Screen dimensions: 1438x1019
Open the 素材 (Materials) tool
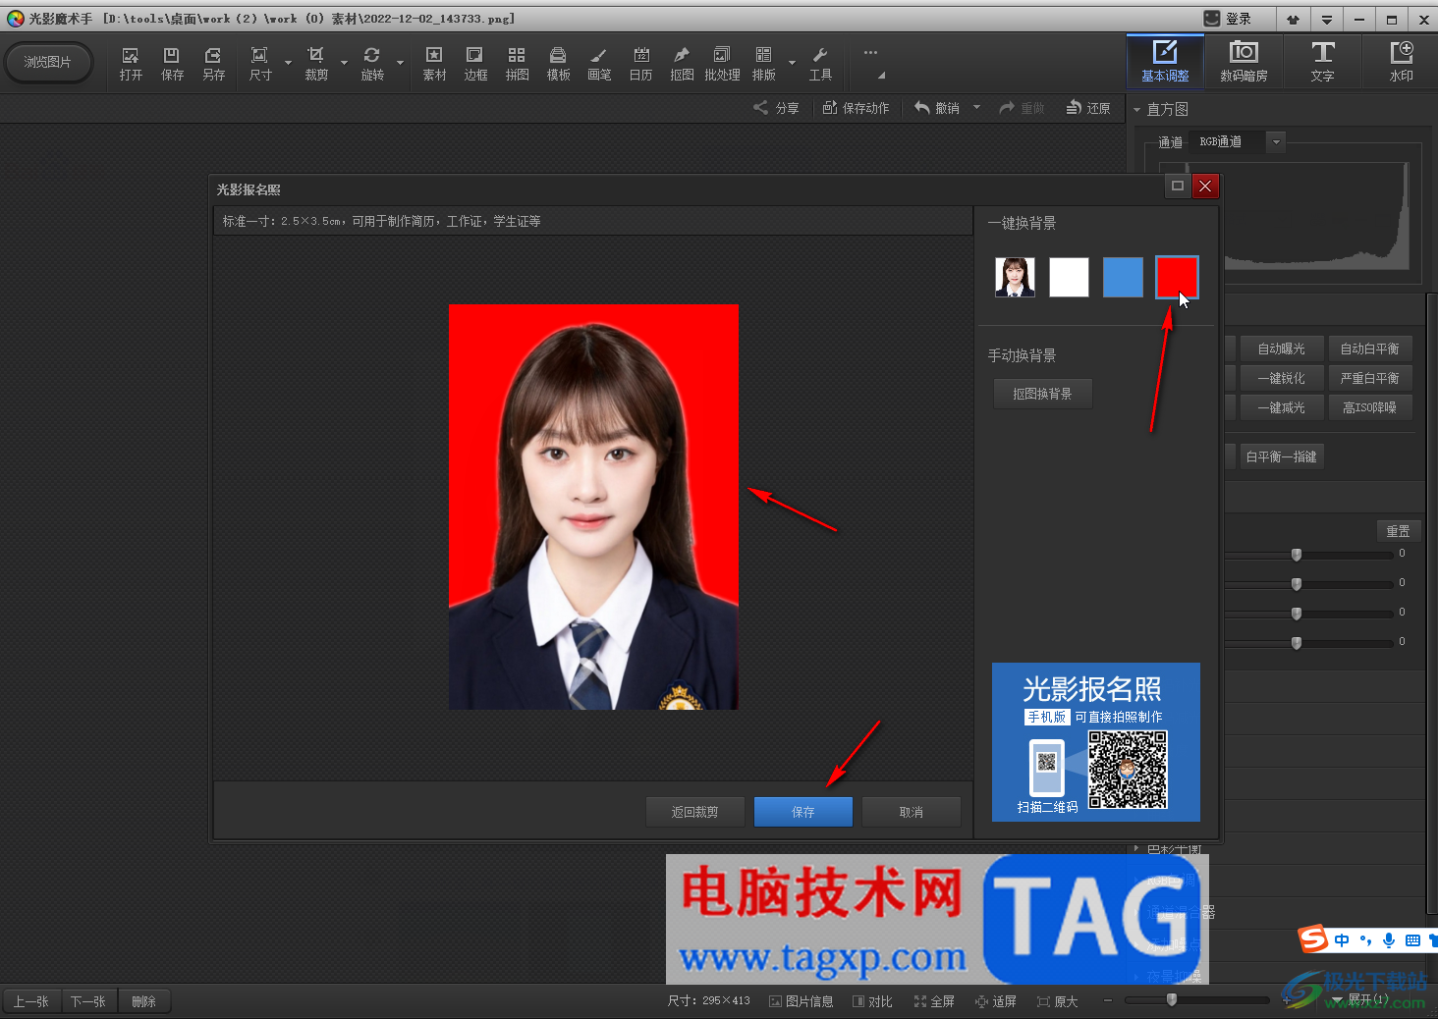(434, 64)
